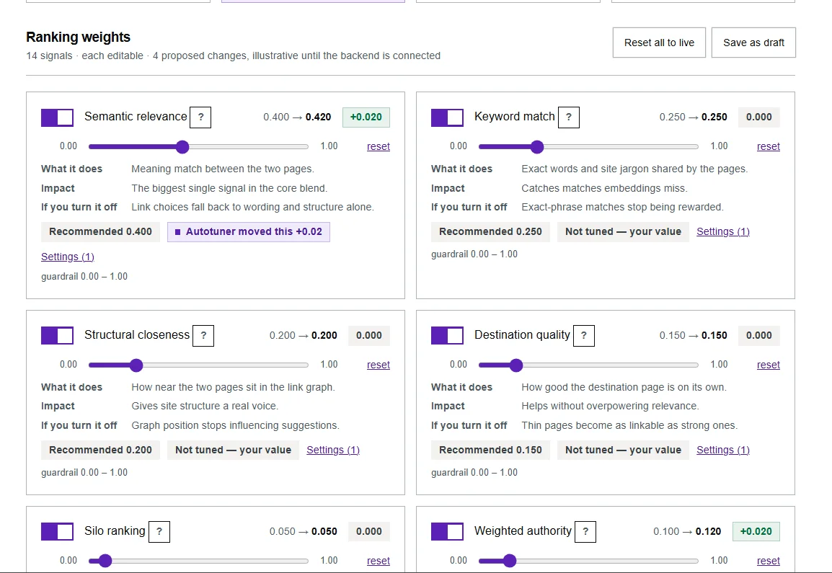Click the 'Autotuner moved this +0.02' badge
This screenshot has height=573, width=832.
pos(248,232)
